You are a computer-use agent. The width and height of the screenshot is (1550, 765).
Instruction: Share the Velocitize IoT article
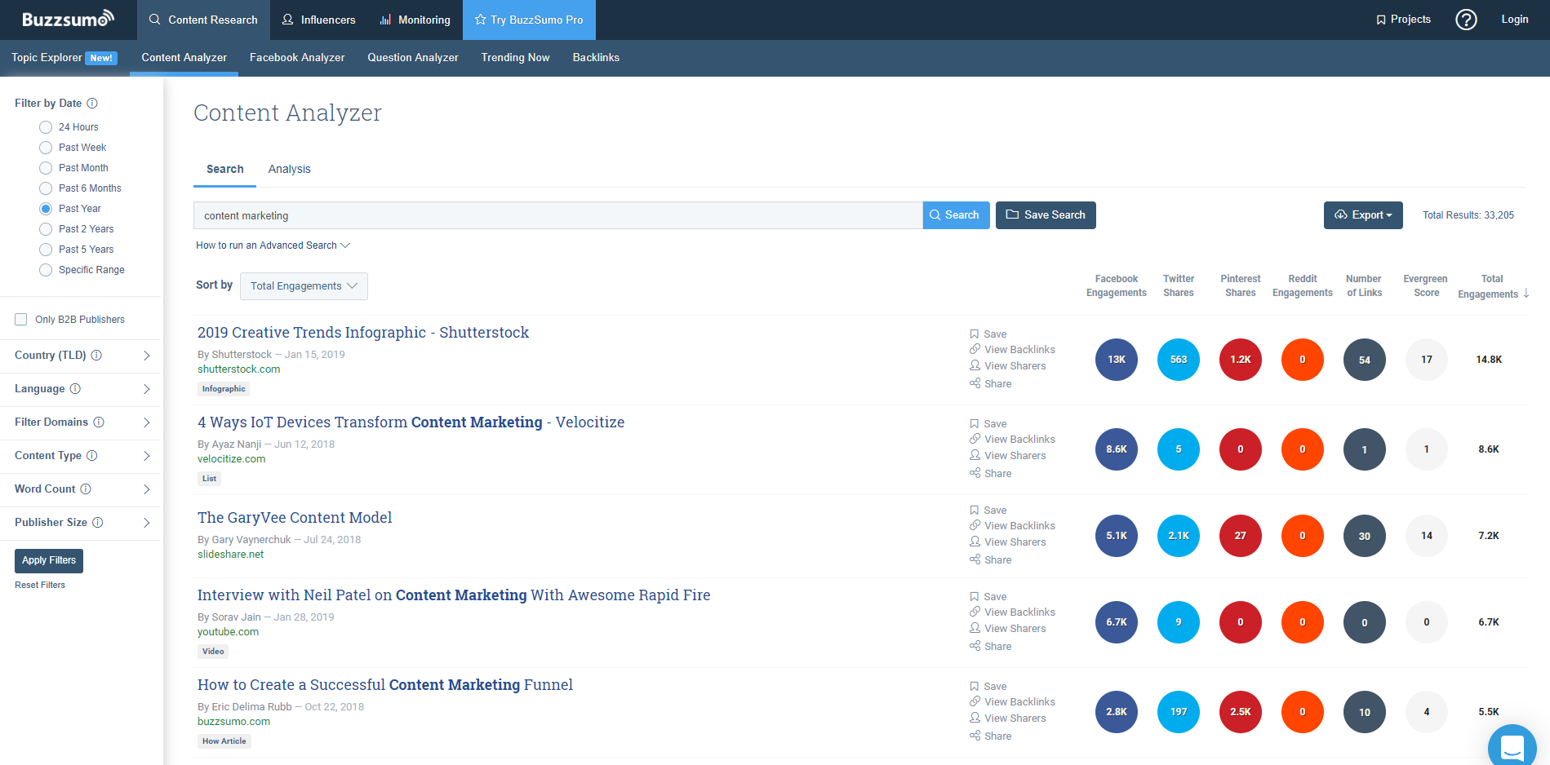[x=991, y=474]
